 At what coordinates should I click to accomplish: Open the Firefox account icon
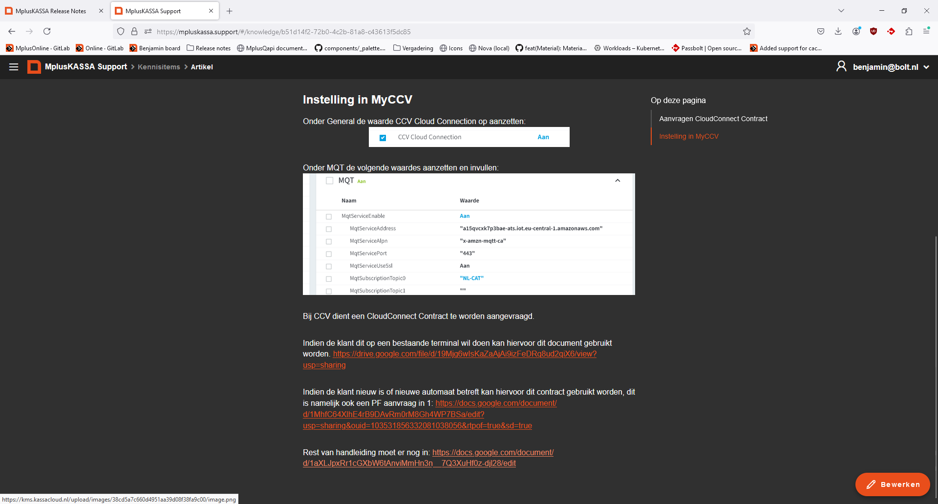(x=856, y=31)
